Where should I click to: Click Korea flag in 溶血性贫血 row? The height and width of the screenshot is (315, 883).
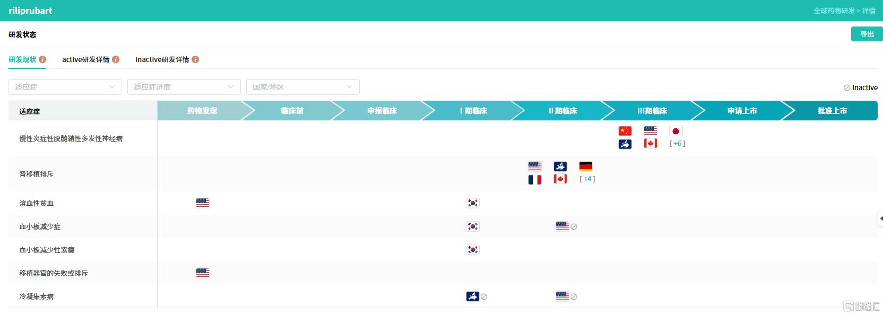click(473, 203)
